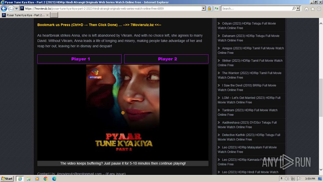Open the Windows Start menu
Screen dimensions: 323x182
coord(7,179)
